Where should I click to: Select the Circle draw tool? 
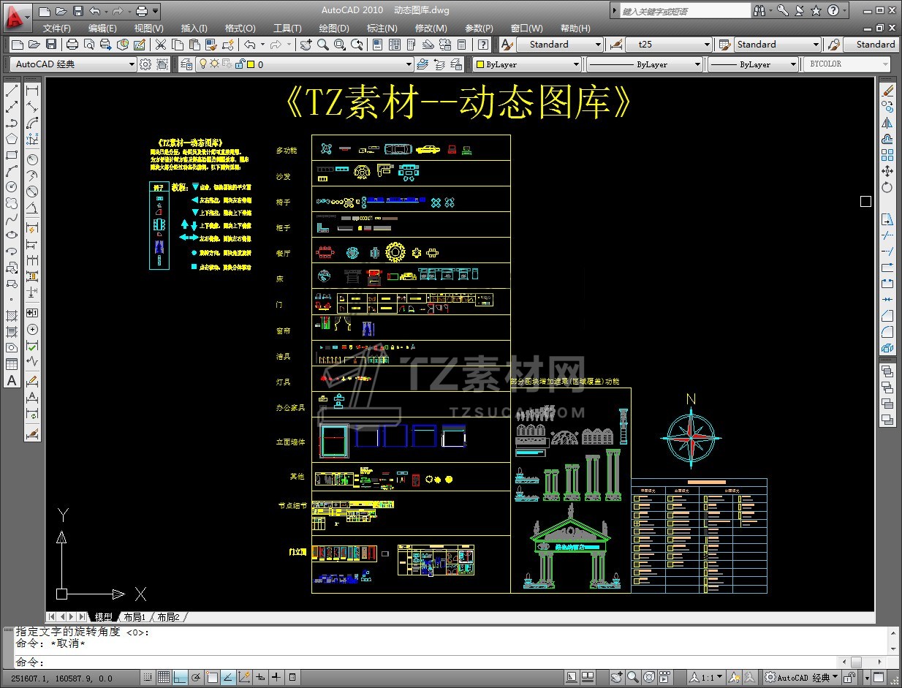(12, 187)
